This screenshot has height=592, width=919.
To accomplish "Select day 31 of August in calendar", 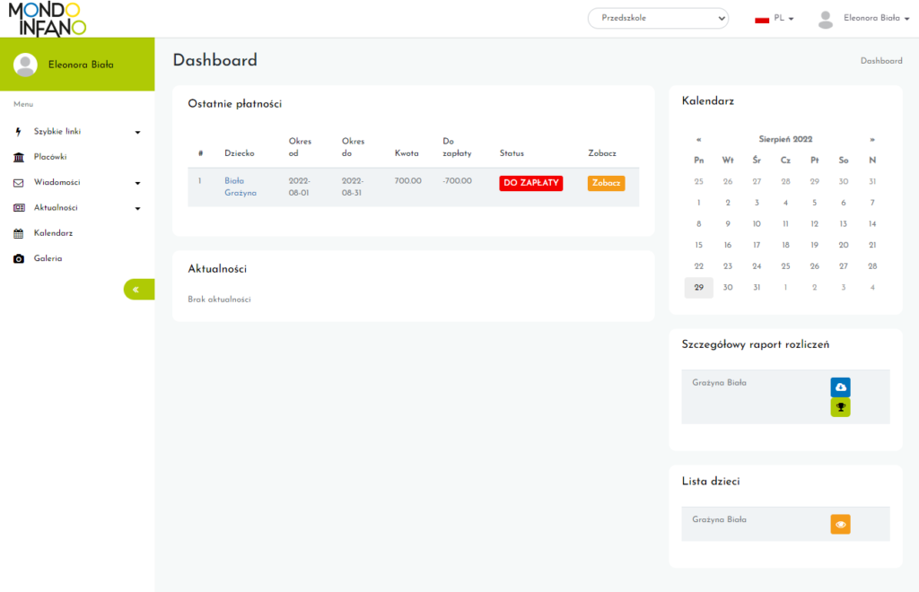I will tap(757, 288).
